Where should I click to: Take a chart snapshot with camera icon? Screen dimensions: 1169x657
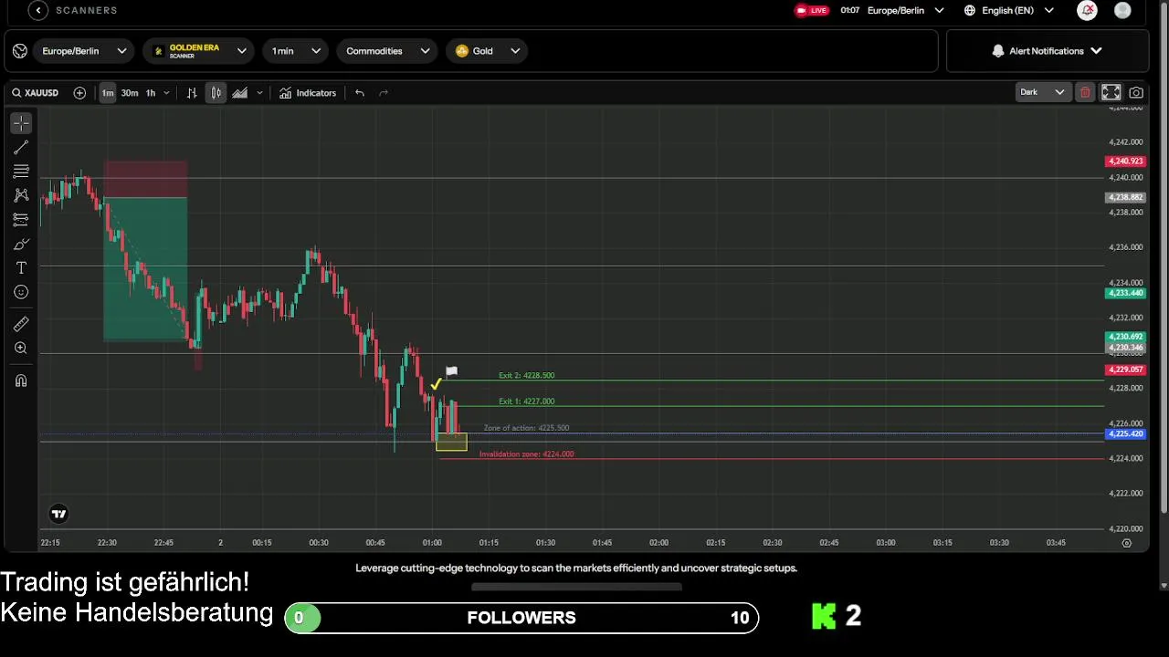1136,92
